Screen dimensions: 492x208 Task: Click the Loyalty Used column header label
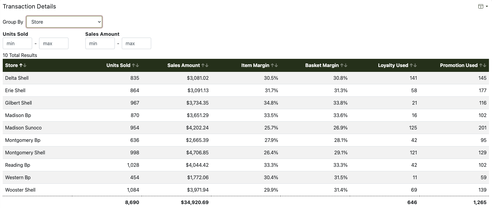393,65
